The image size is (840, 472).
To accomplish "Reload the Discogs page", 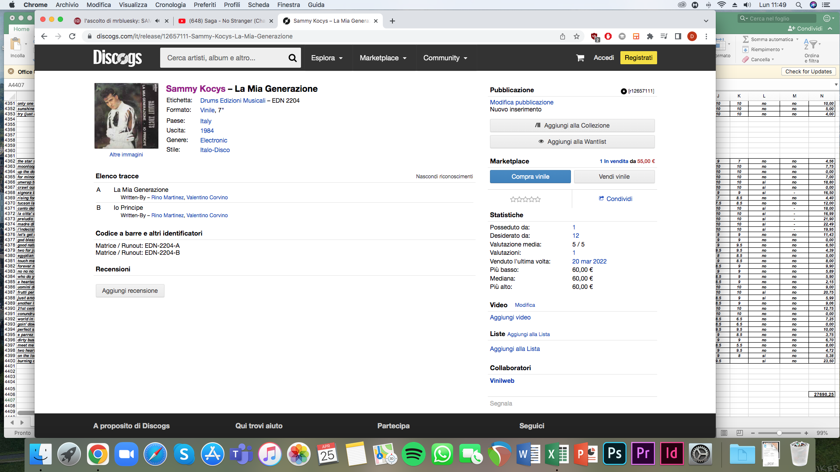I will [73, 36].
